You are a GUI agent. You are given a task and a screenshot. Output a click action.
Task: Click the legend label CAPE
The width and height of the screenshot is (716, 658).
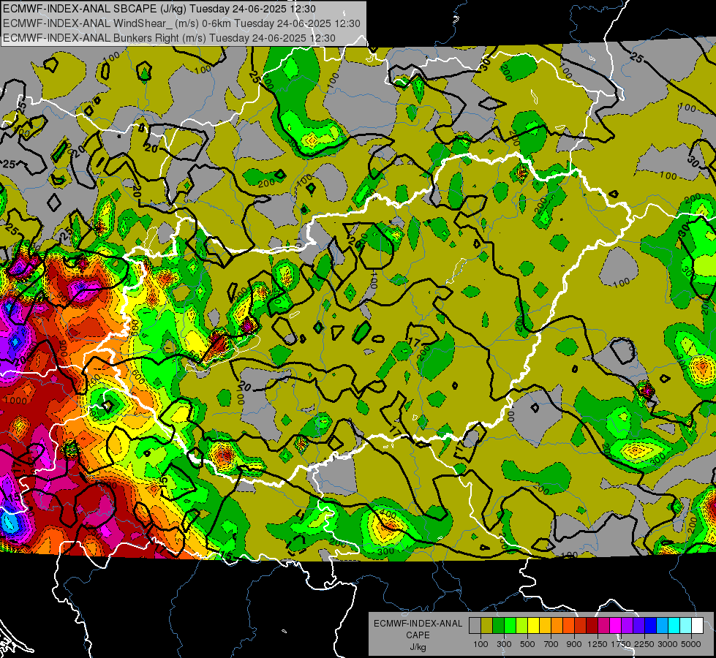point(418,635)
